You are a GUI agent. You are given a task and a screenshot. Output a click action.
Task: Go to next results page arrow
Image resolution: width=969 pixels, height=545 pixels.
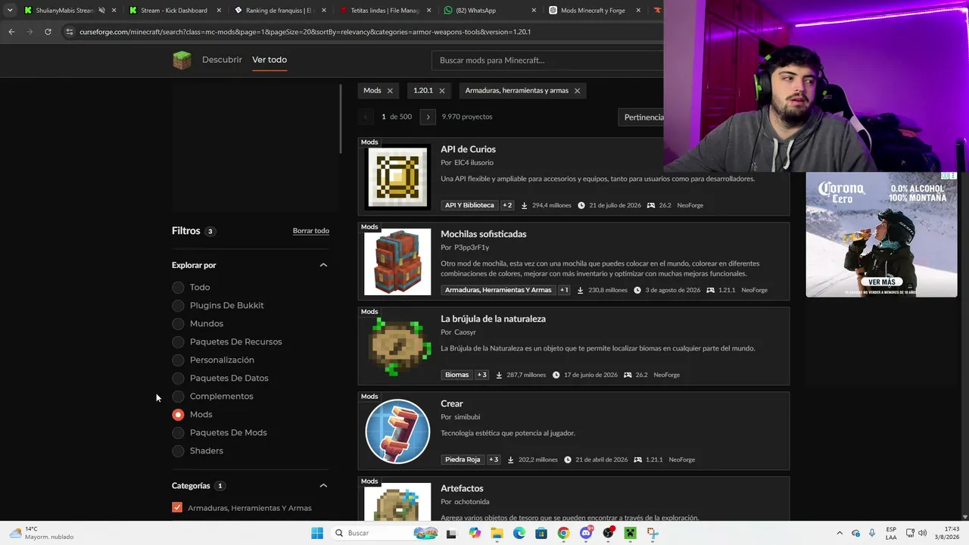click(428, 117)
